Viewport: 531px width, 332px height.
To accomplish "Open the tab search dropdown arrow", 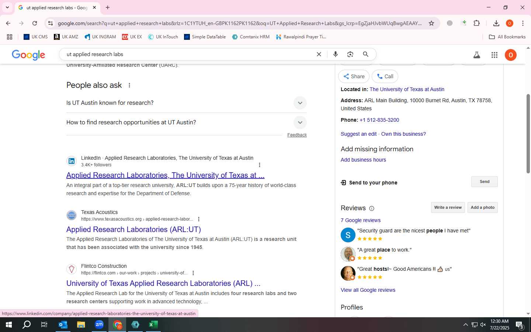I will [7, 7].
